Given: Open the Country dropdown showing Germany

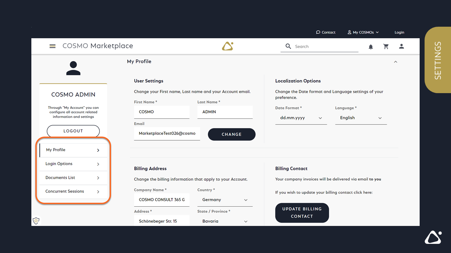Looking at the screenshot, I should 225,200.
